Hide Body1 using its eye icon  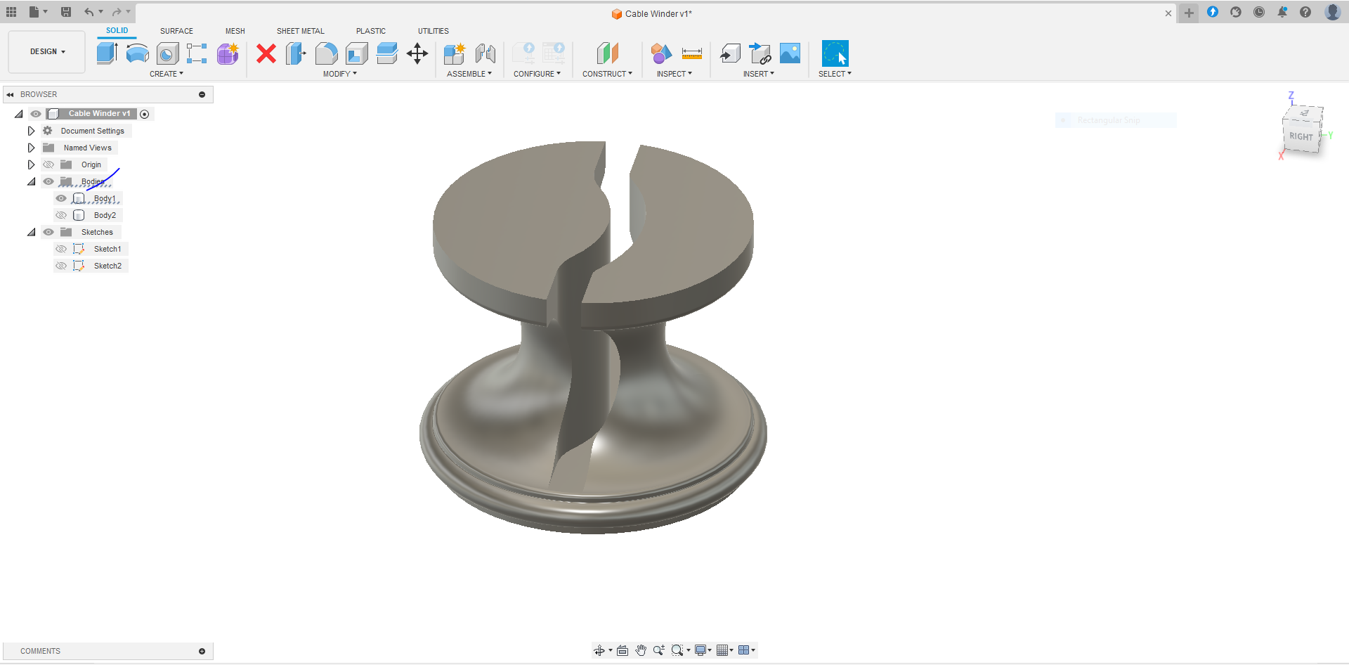pos(61,198)
